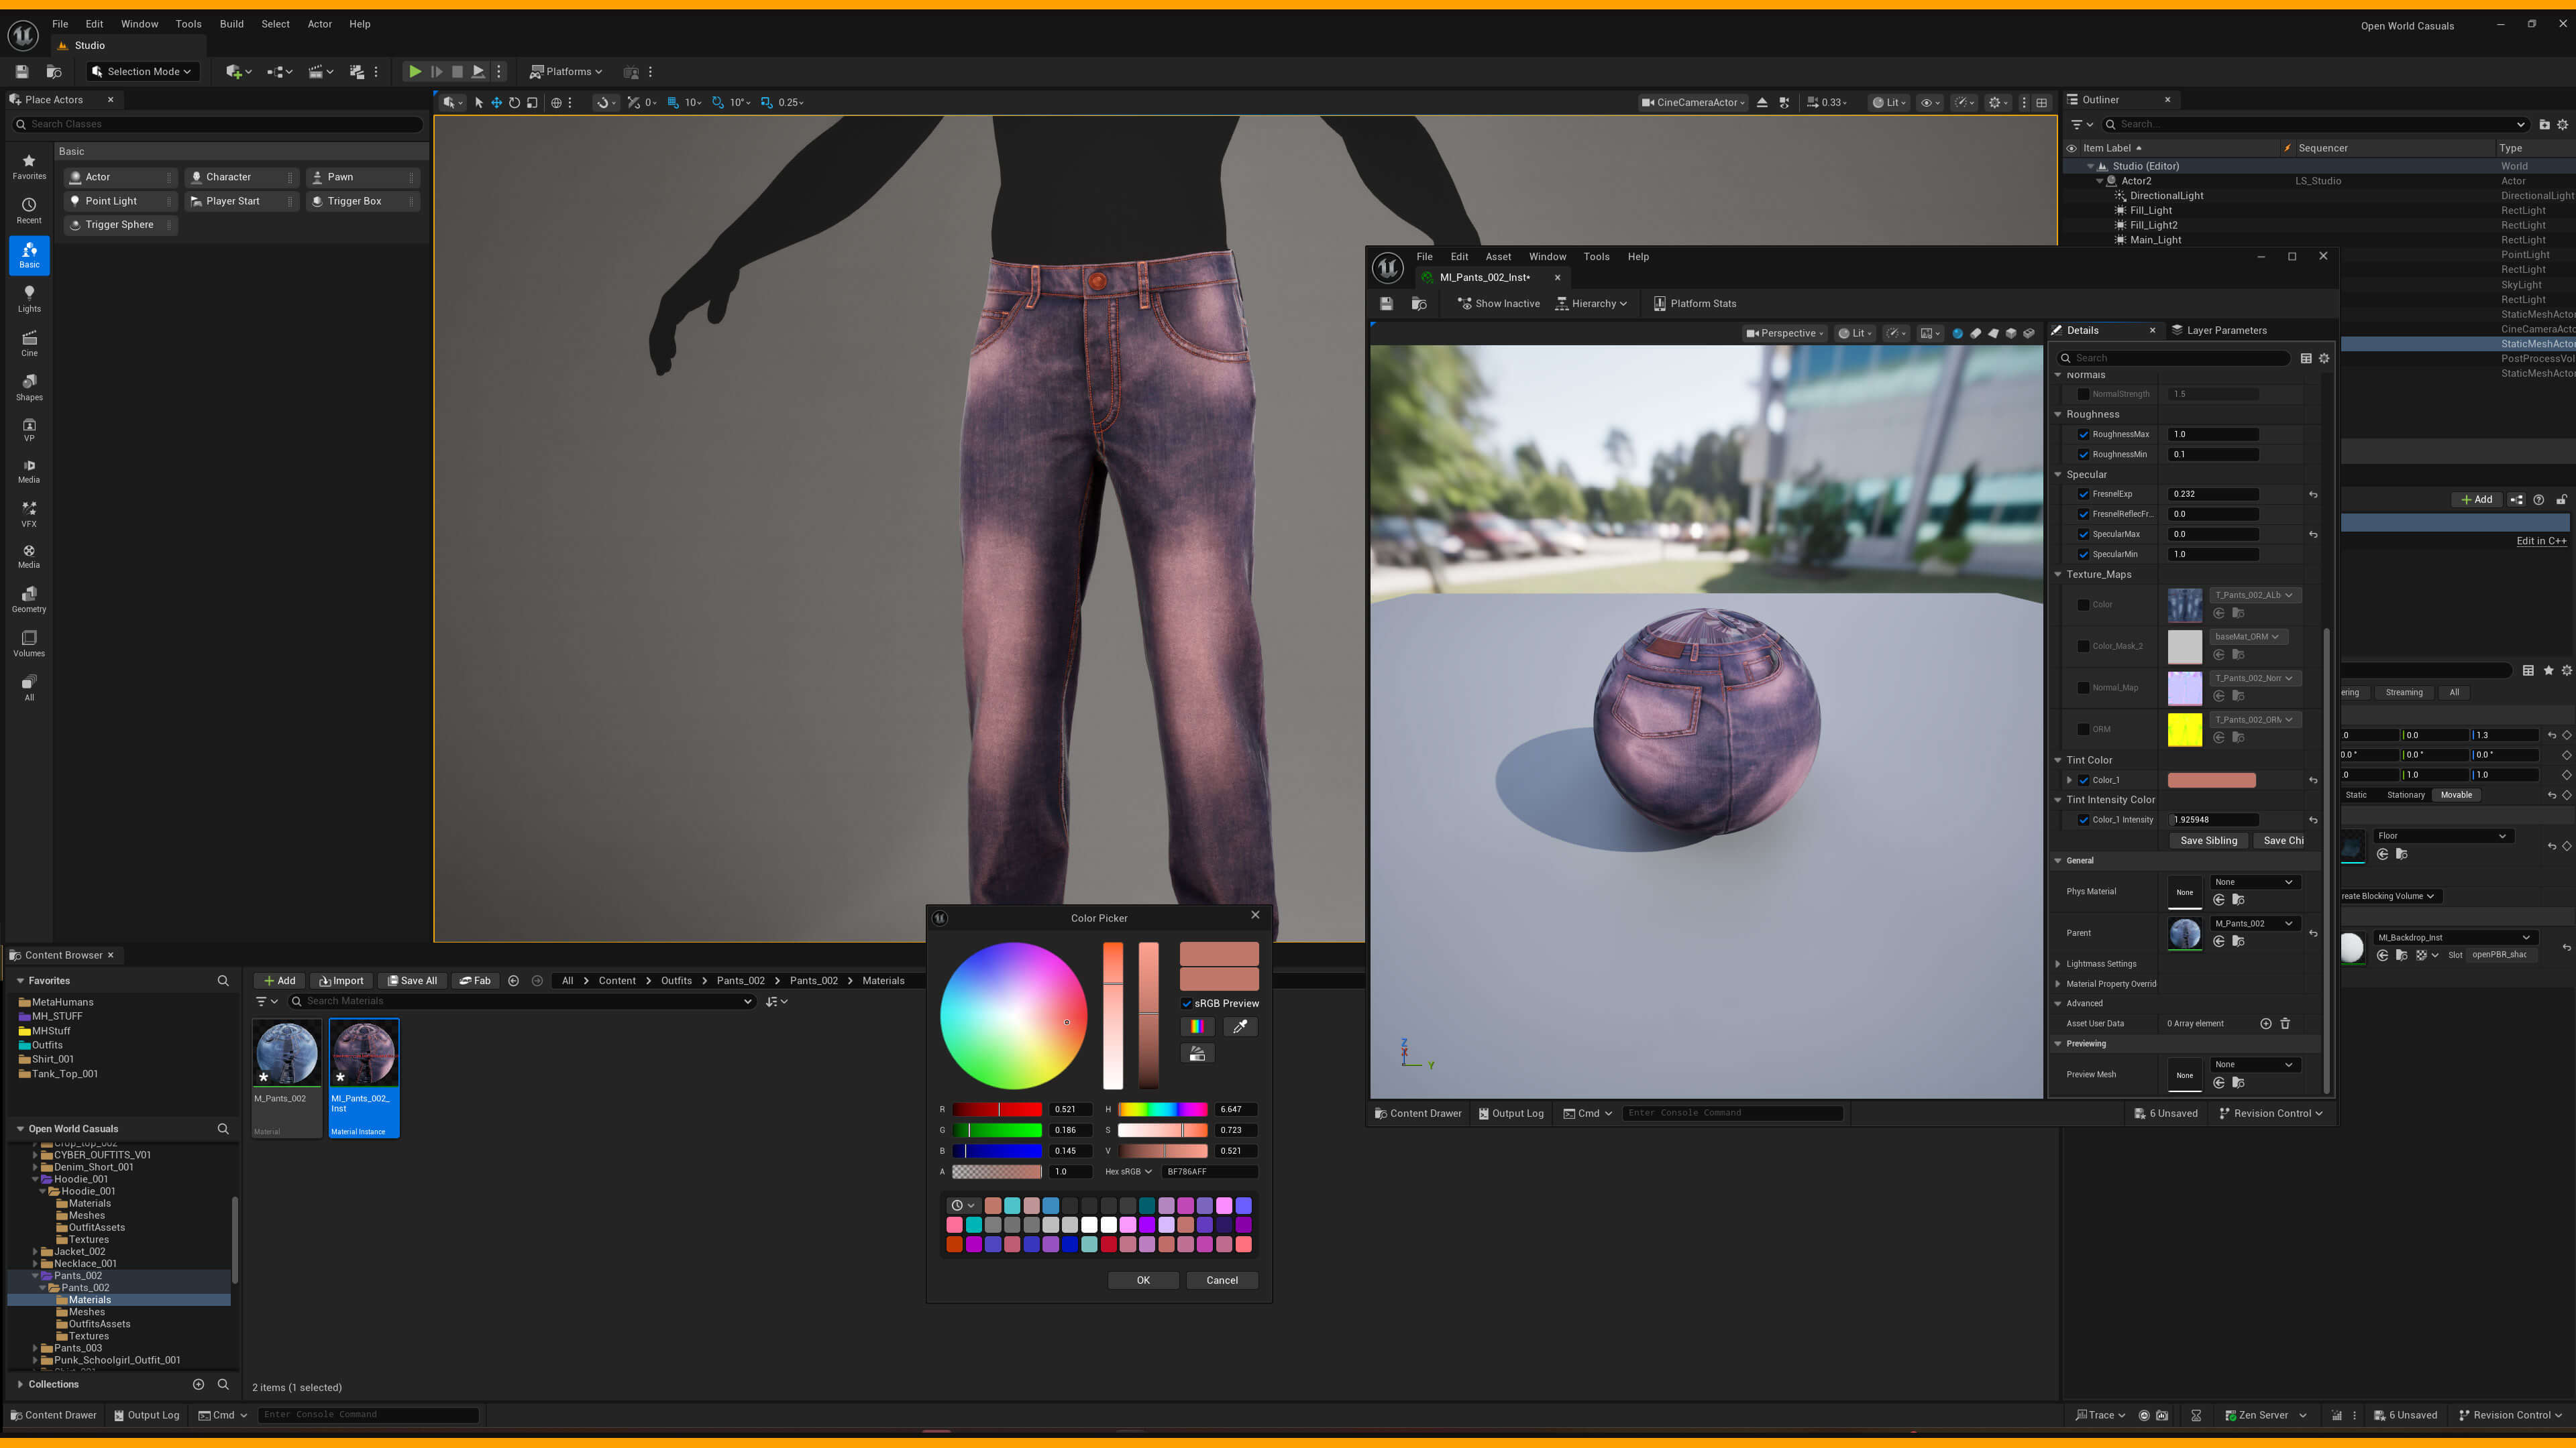2576x1448 pixels.
Task: Click the Import button in Content Browser
Action: tap(341, 981)
